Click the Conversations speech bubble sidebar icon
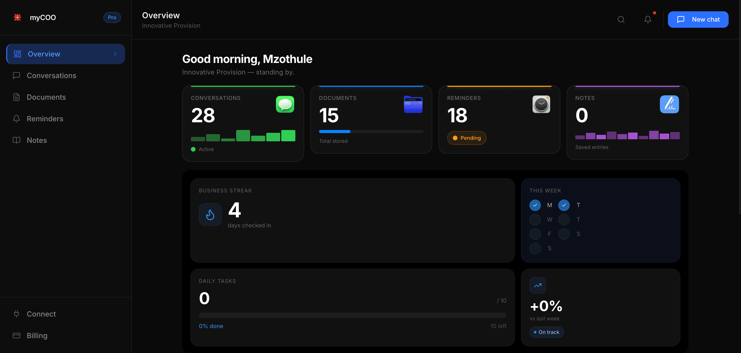The image size is (741, 353). point(16,76)
